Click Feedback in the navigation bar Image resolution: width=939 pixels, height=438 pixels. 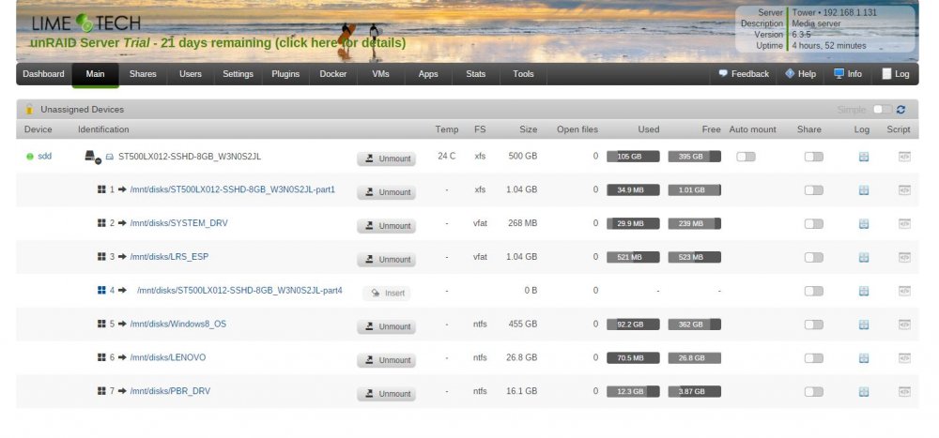coord(744,74)
